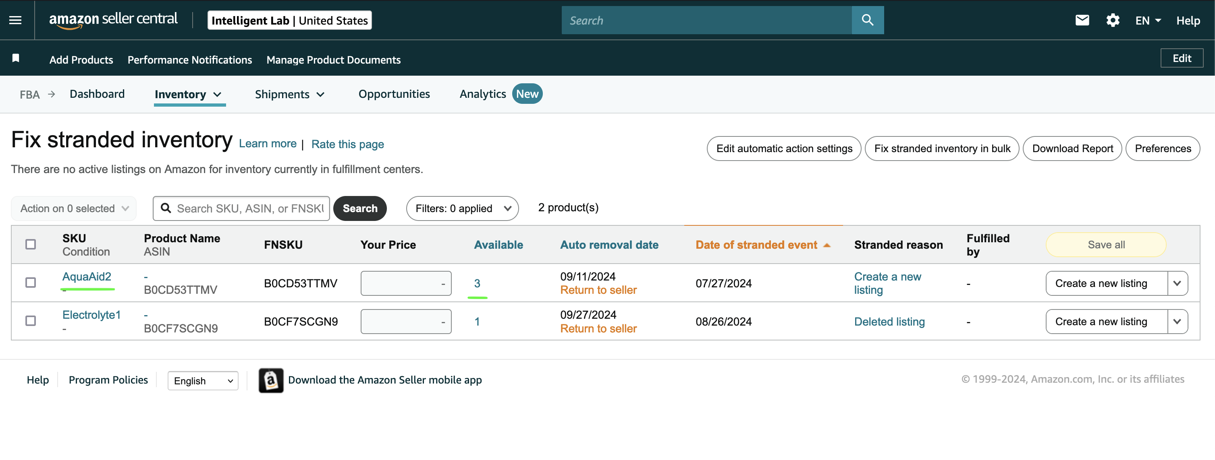This screenshot has width=1215, height=460.
Task: Open the Opportunities tab
Action: (x=394, y=94)
